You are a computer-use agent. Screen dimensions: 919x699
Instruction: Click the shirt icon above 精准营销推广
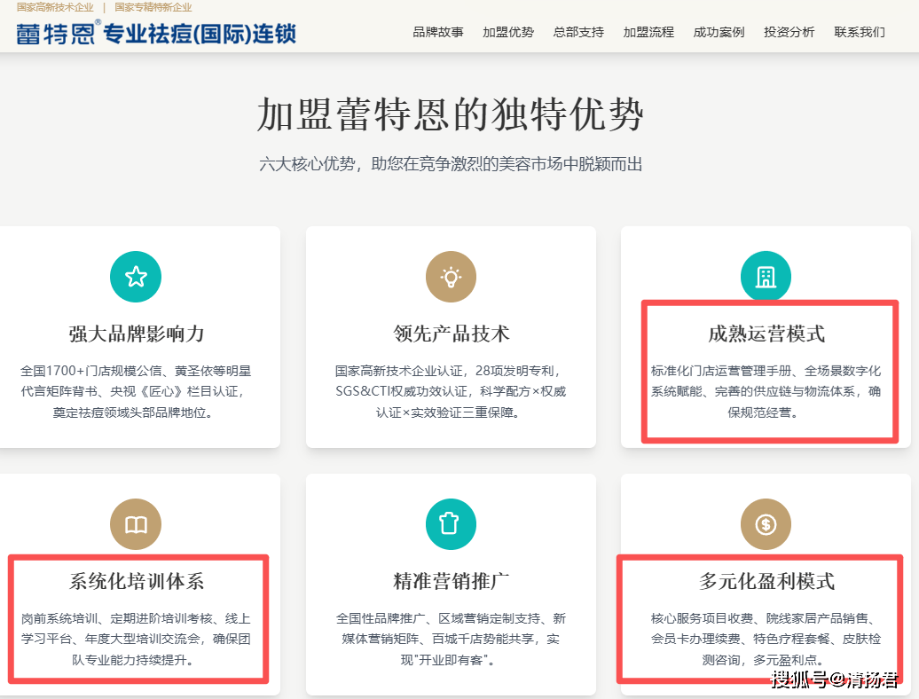pos(451,524)
